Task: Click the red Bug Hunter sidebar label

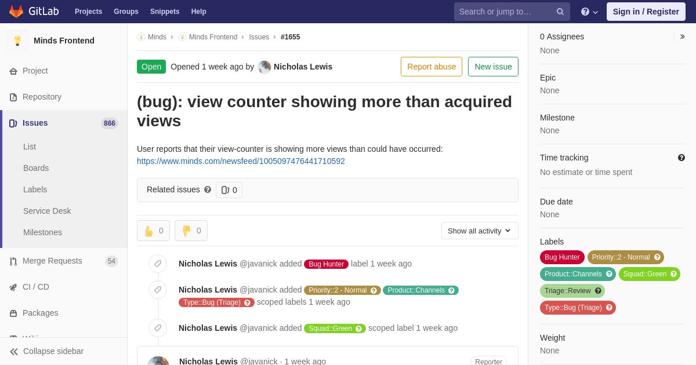Action: click(562, 257)
